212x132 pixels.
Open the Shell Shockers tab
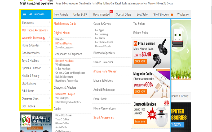click(161, 15)
